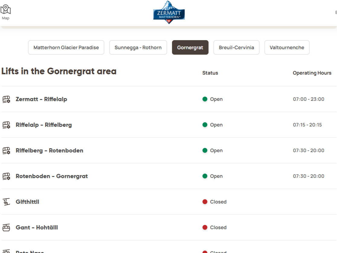Click the gondola icon beside Gant - Hohtälli
Image resolution: width=337 pixels, height=253 pixels.
coord(6,227)
